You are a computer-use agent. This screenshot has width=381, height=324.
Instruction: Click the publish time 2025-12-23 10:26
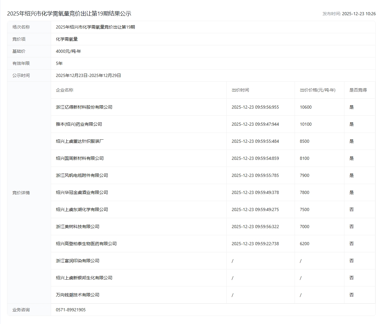tap(358, 14)
